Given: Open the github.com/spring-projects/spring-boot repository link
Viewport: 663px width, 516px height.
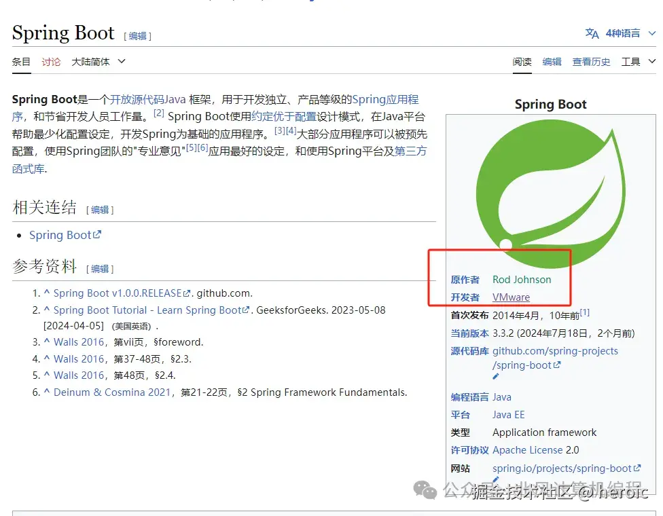Looking at the screenshot, I should (x=555, y=358).
